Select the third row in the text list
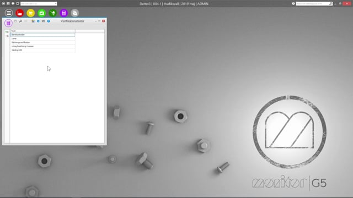Image resolution: width=353 pixels, height=198 pixels. [x=43, y=42]
